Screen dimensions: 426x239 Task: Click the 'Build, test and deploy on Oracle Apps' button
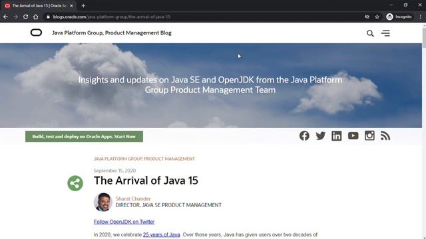pyautogui.click(x=85, y=136)
